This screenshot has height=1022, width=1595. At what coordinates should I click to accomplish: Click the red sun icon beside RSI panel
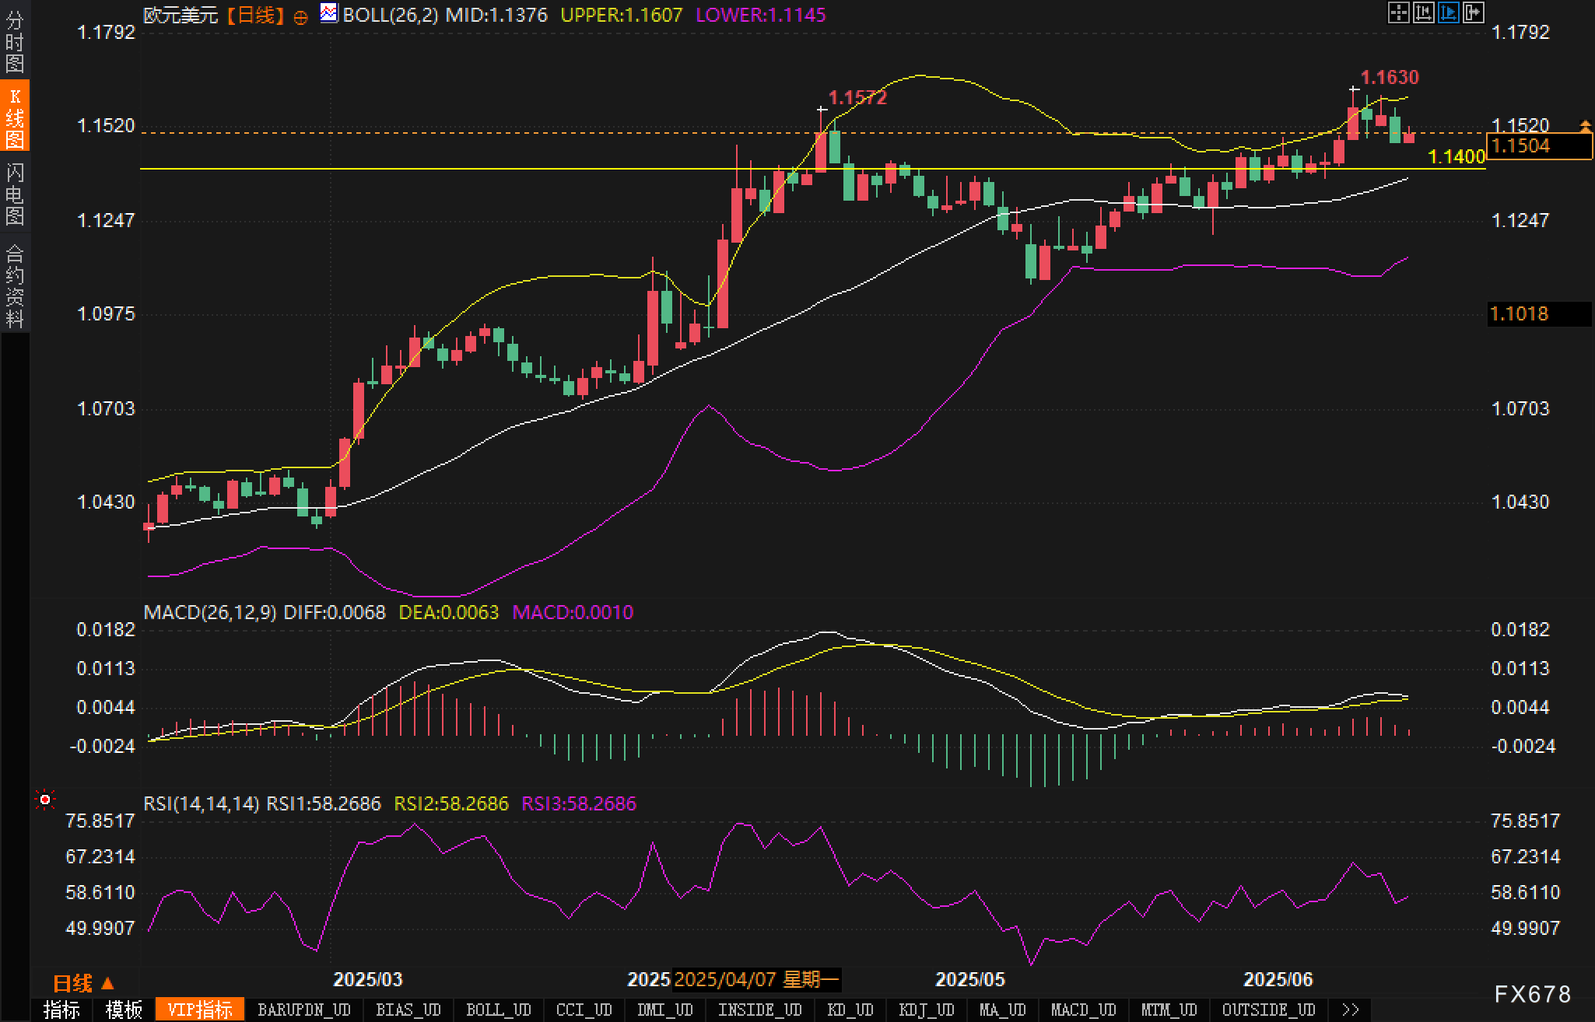click(x=45, y=800)
